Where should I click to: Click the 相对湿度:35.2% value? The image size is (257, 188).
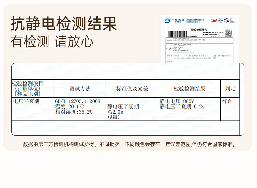tap(74, 112)
